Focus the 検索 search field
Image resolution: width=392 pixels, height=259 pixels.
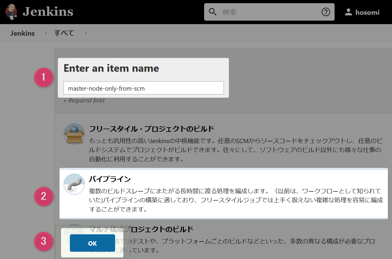pos(270,12)
